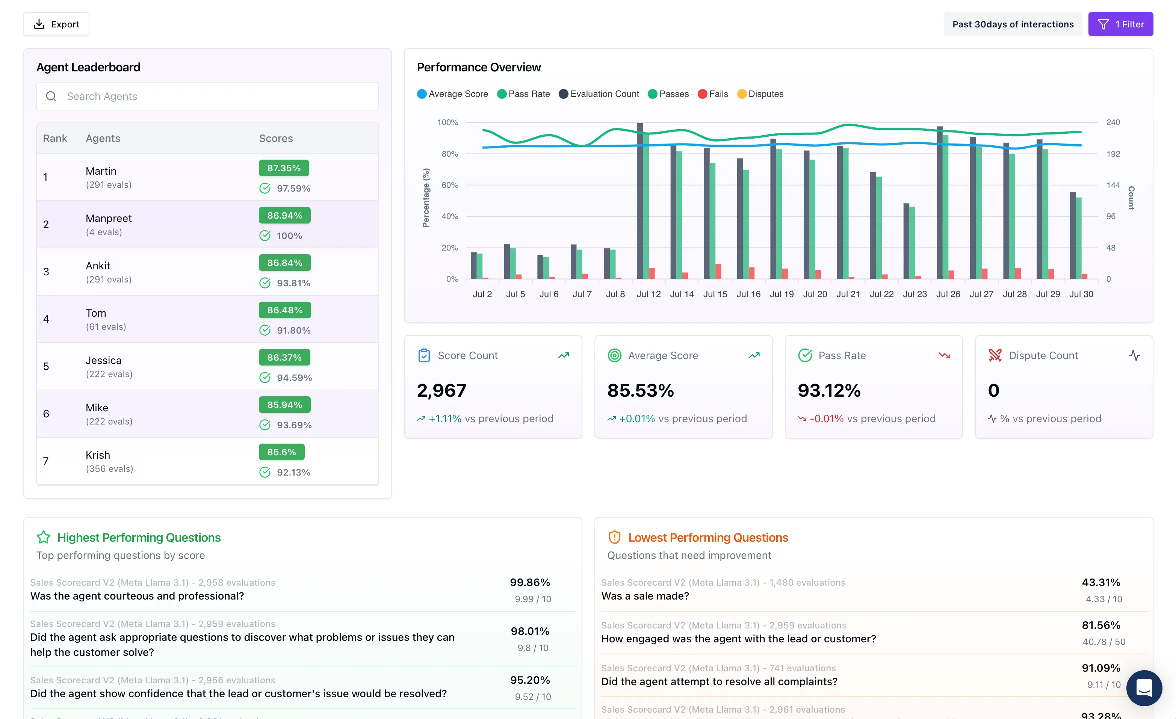Click Jessica's pass rate check icon
1176x719 pixels.
click(265, 378)
